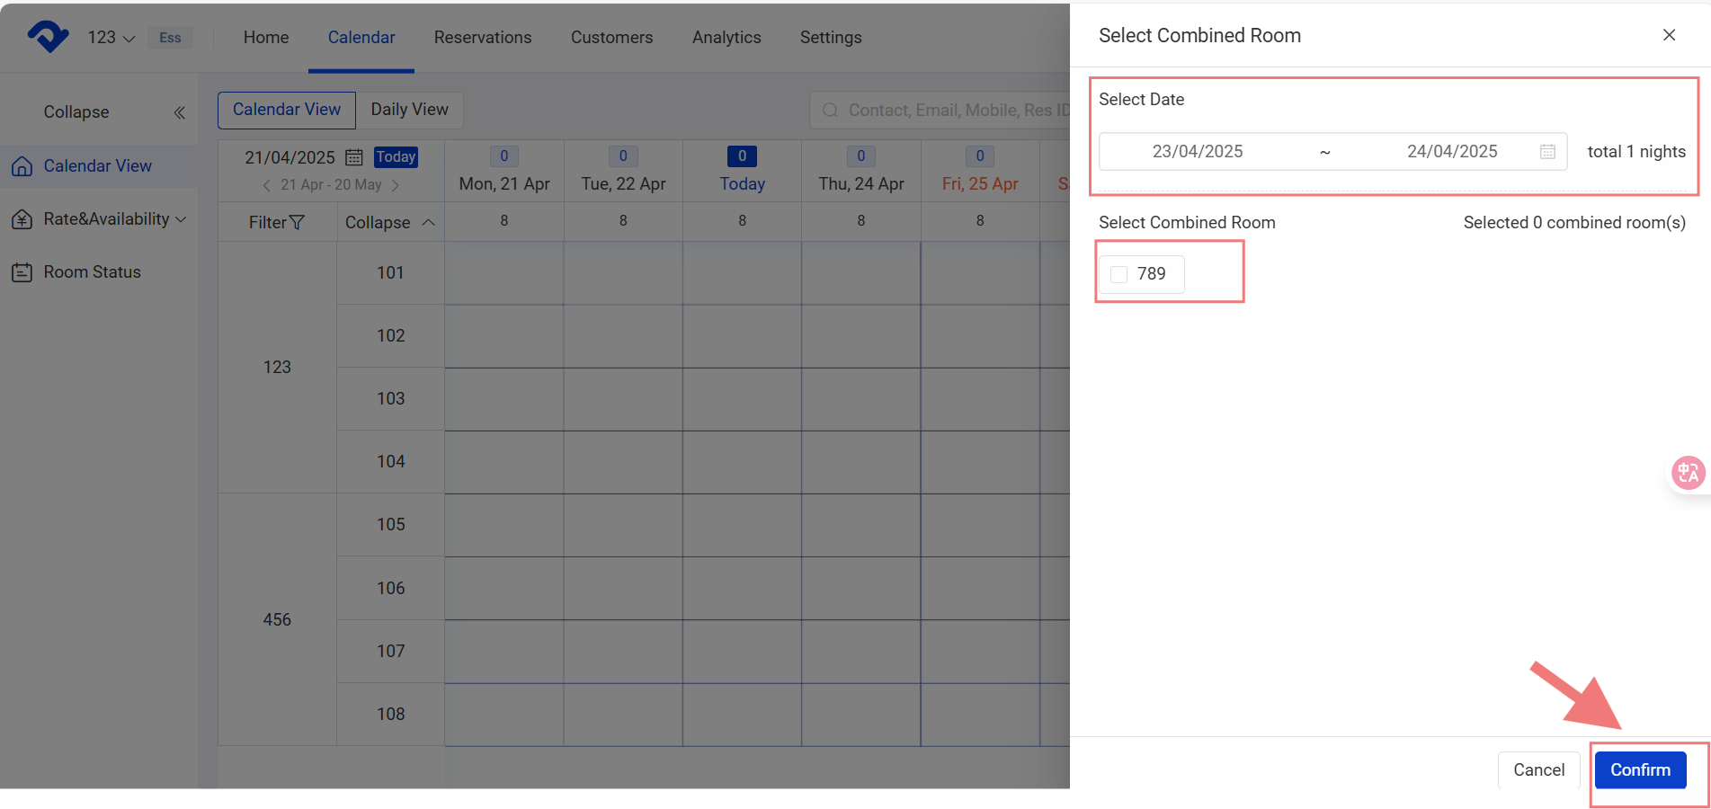This screenshot has width=1711, height=809.
Task: Collapse sidebar using double chevron icon
Action: pos(179,112)
